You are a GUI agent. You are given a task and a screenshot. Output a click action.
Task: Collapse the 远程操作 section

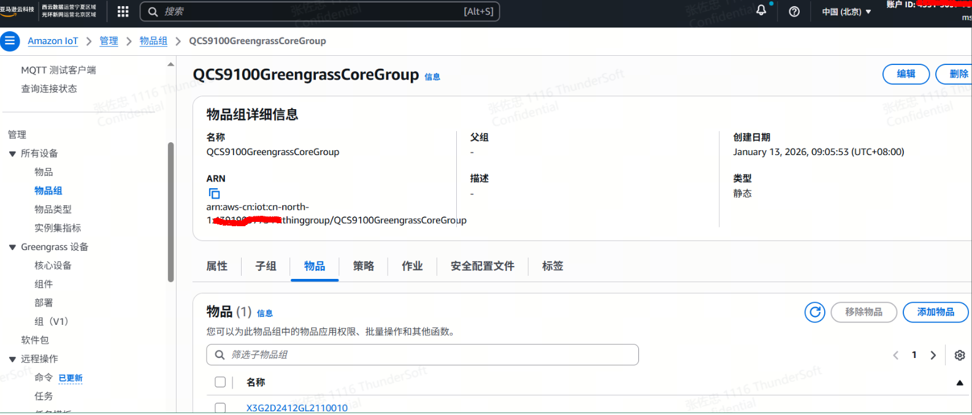click(12, 359)
